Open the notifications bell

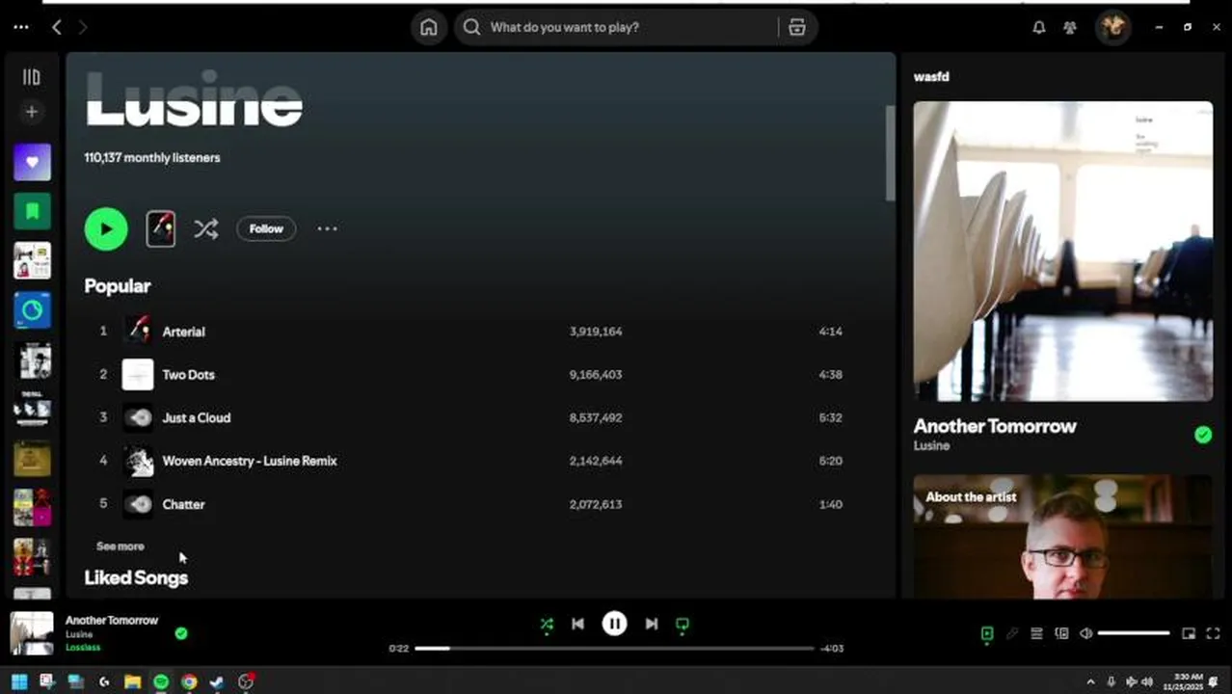click(1038, 27)
